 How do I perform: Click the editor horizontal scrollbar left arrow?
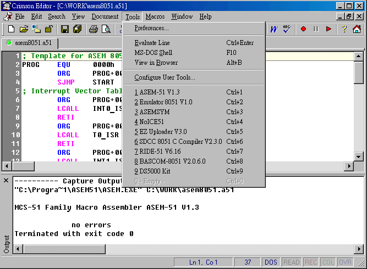pyautogui.click(x=7, y=166)
